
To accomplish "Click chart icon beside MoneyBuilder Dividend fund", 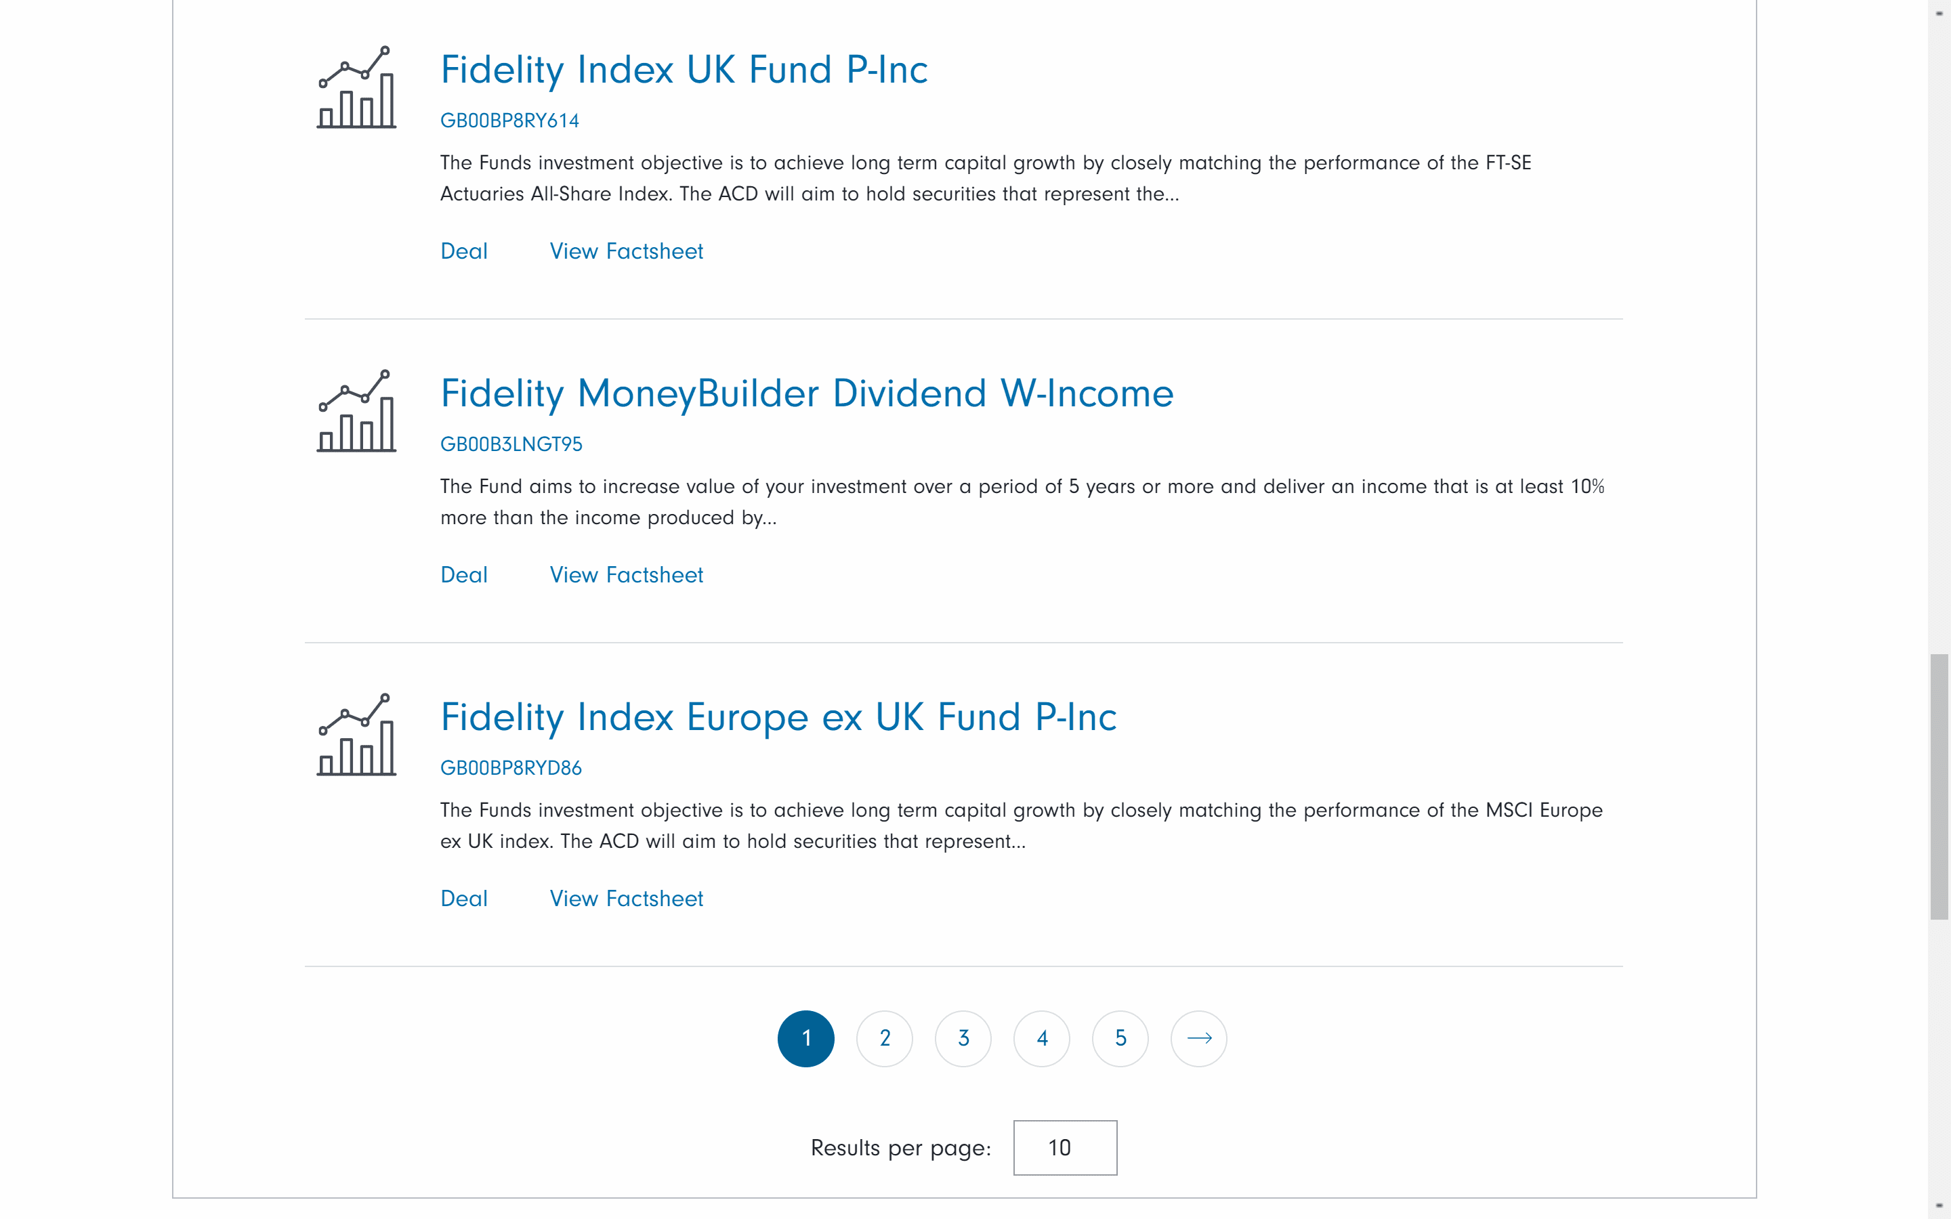I will point(356,411).
